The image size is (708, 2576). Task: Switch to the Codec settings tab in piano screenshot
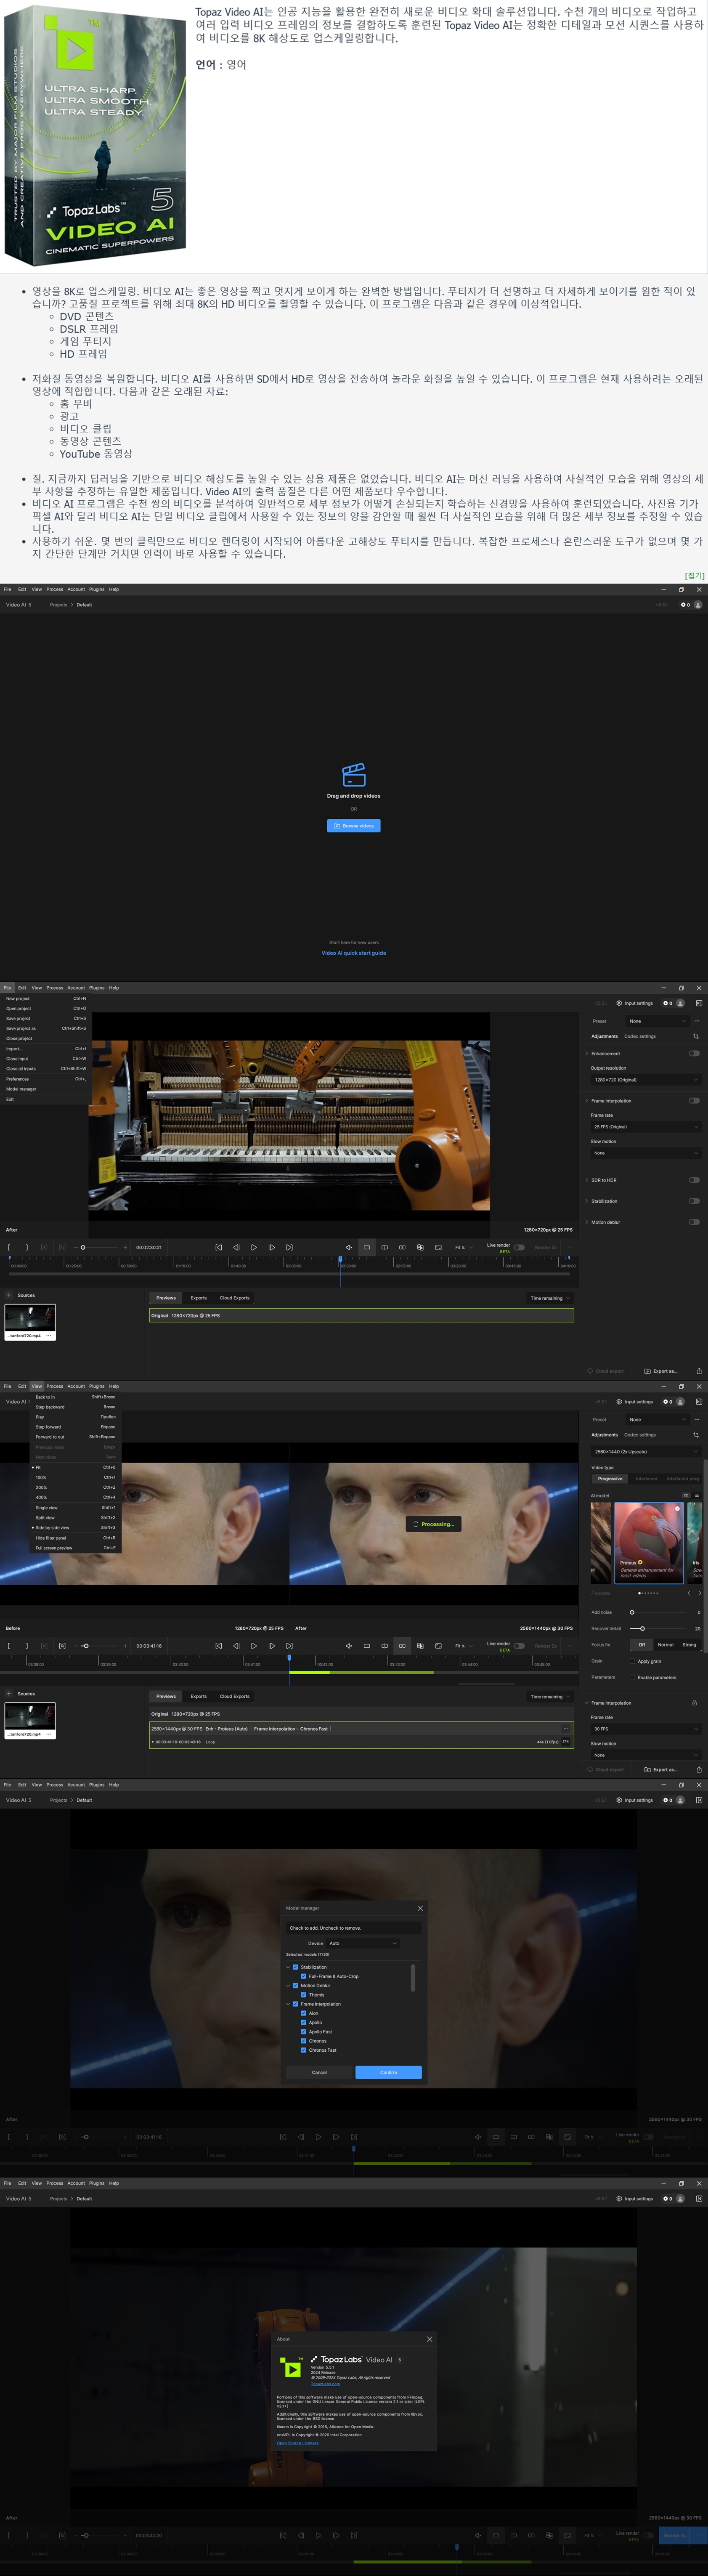pos(640,1036)
